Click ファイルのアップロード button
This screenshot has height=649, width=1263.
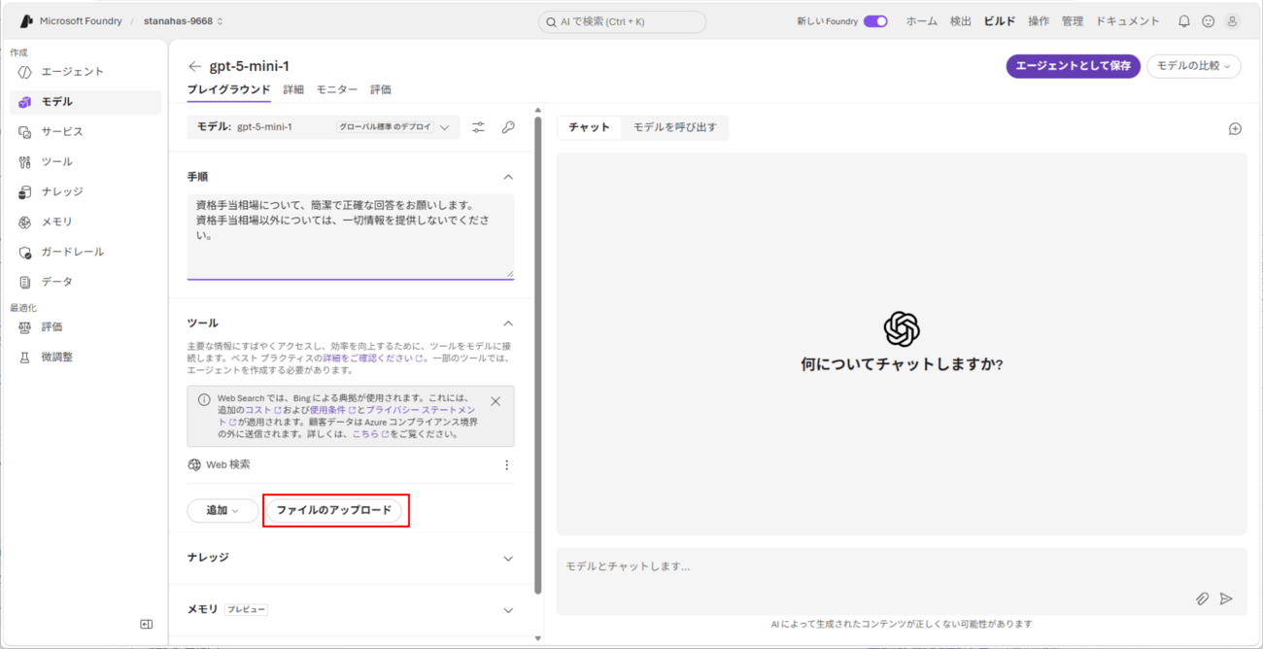[x=334, y=511]
